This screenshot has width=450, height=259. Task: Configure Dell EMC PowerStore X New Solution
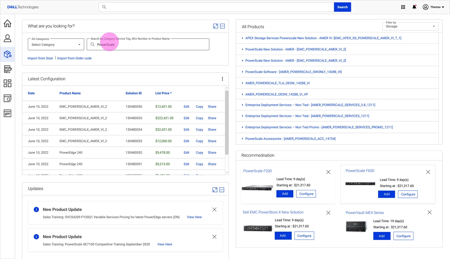pyautogui.click(x=304, y=236)
